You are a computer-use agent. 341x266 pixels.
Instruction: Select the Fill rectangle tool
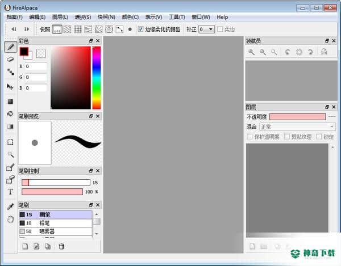point(10,102)
